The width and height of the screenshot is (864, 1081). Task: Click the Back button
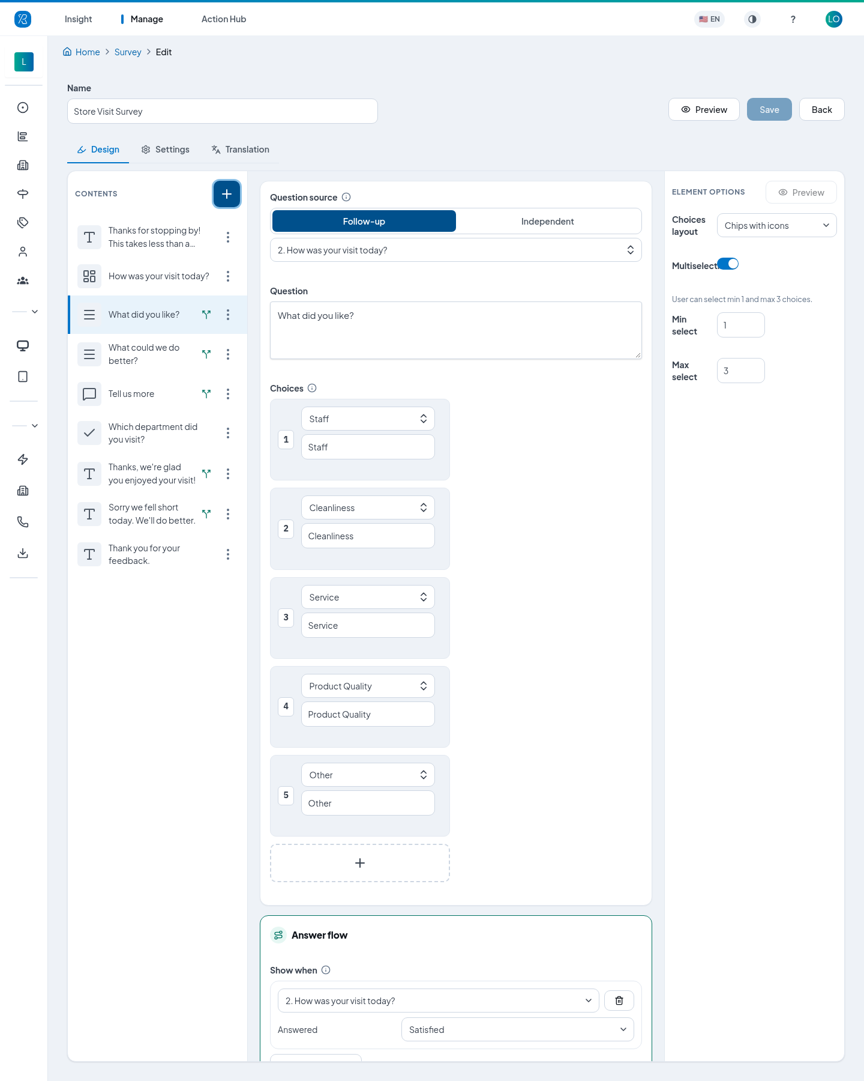click(822, 109)
